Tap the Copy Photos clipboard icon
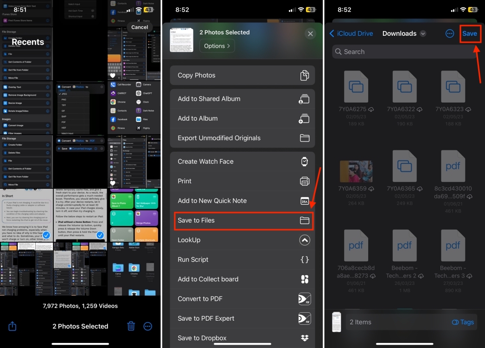This screenshot has height=348, width=485. click(305, 75)
